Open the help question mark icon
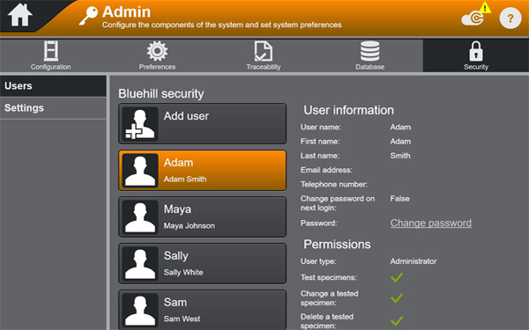Image resolution: width=529 pixels, height=330 pixels. click(510, 18)
